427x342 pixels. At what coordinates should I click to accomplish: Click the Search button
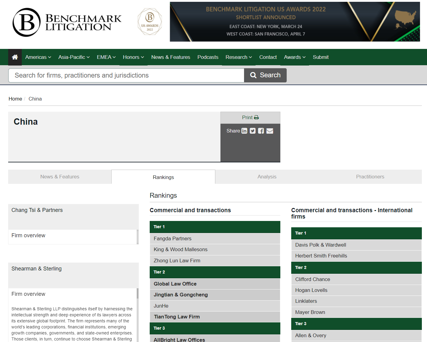click(265, 75)
